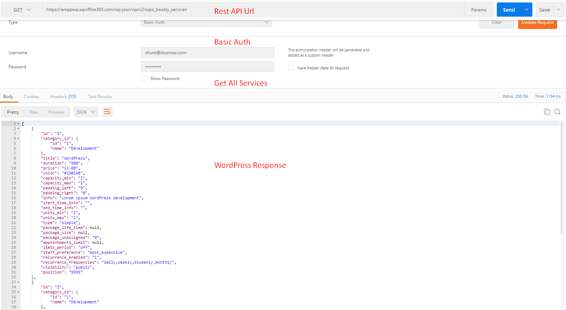Image resolution: width=566 pixels, height=310 pixels.
Task: Click the Username label
Action: pos(18,53)
